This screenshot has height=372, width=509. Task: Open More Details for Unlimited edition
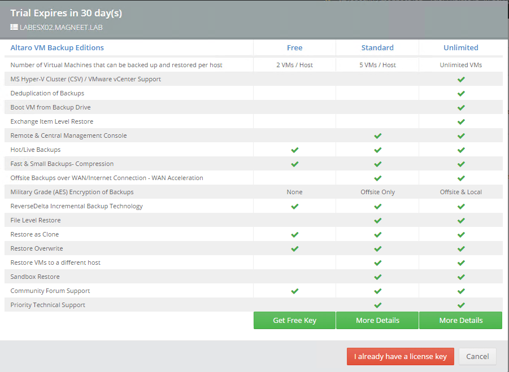point(460,321)
